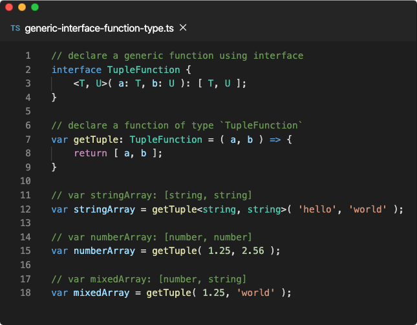Image resolution: width=417 pixels, height=325 pixels.
Task: Click the TS file type icon
Action: tap(16, 28)
